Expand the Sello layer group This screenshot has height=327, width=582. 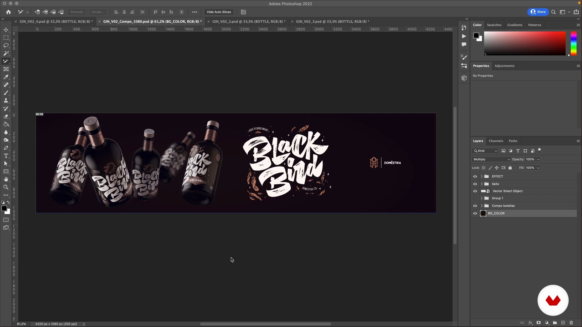482,184
